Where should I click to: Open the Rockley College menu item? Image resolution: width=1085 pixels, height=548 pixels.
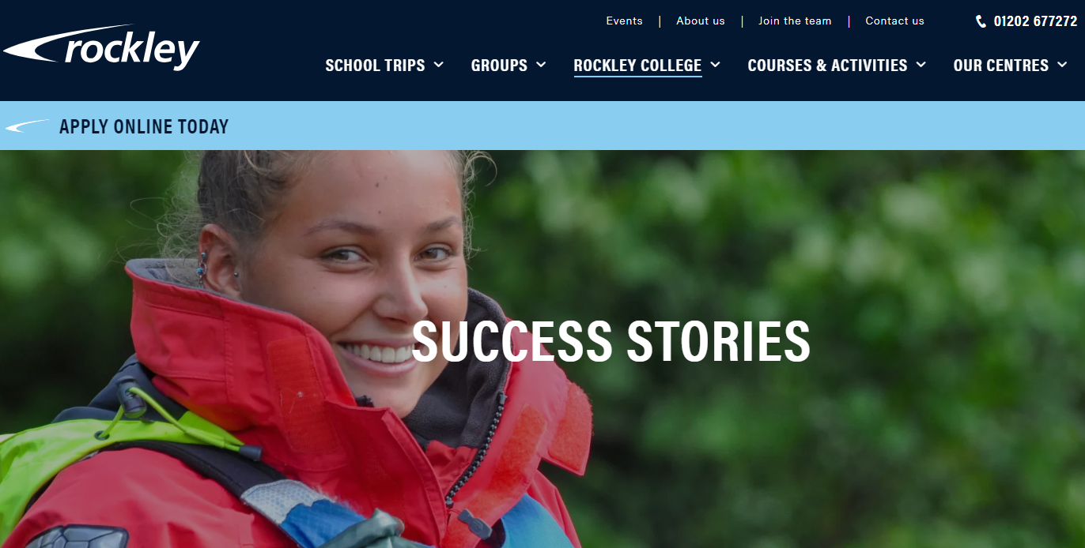pos(637,66)
